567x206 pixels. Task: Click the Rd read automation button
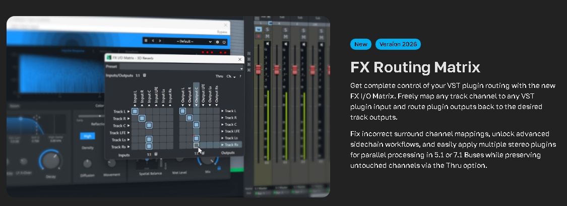(259, 29)
